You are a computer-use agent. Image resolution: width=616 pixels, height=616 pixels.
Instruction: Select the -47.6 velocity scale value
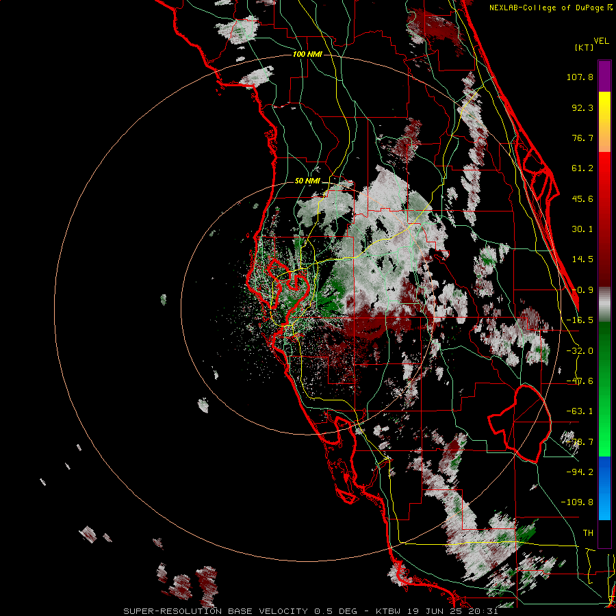pyautogui.click(x=580, y=381)
